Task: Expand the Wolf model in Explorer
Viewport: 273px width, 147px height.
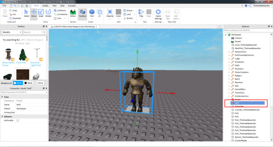Action: [229, 103]
